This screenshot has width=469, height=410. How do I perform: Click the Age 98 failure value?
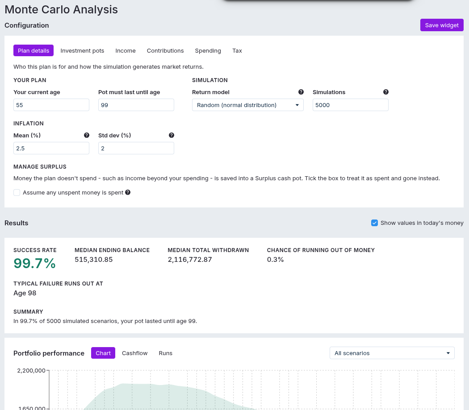[x=25, y=293]
